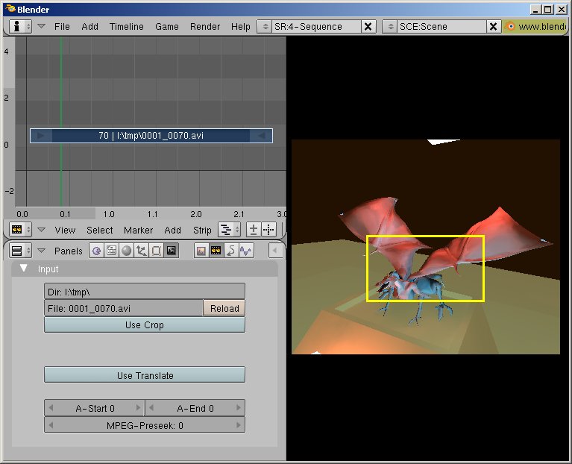This screenshot has height=464, width=572.
Task: Click the Blender logo beside www.blender link
Action: (511, 27)
